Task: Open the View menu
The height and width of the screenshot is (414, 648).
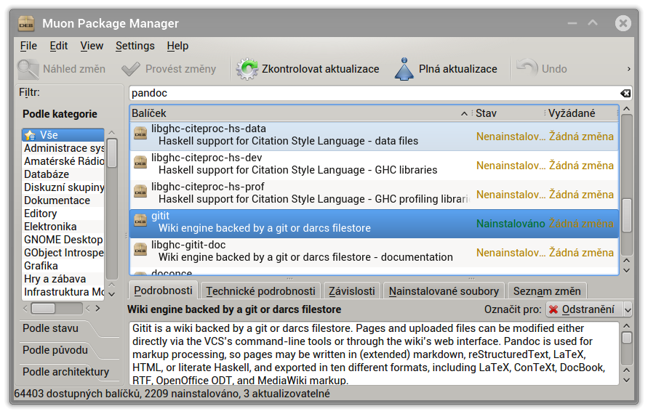Action: (92, 46)
